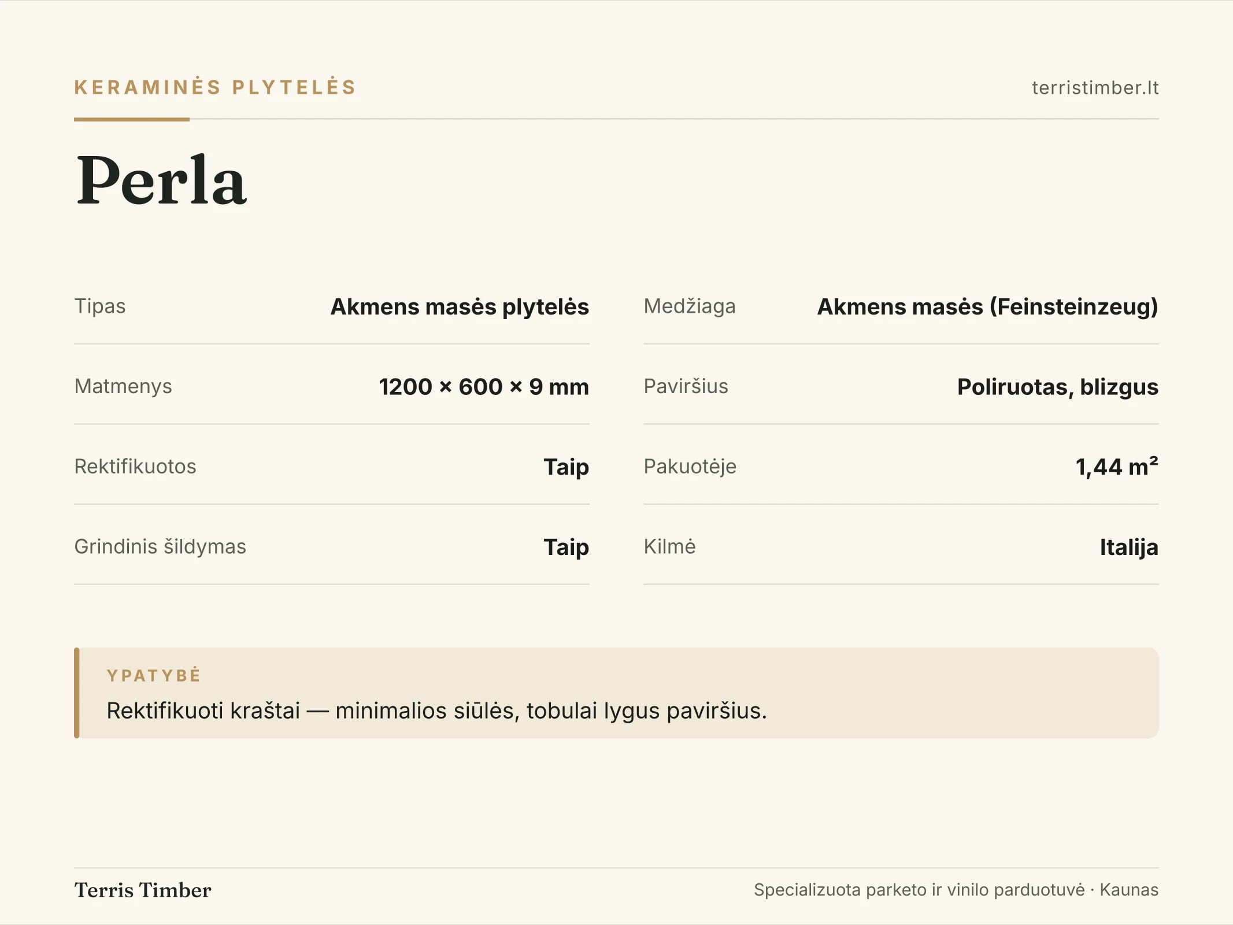The height and width of the screenshot is (925, 1233).
Task: Select the Specializuota parketo footer tagline
Action: [956, 890]
